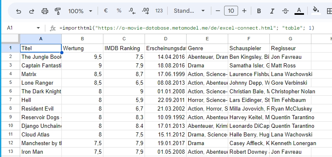Click the Hell title cell
332x157 pixels.
coord(41,100)
